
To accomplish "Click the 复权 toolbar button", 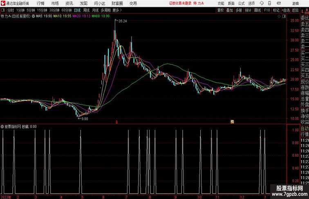I will (x=221, y=10).
